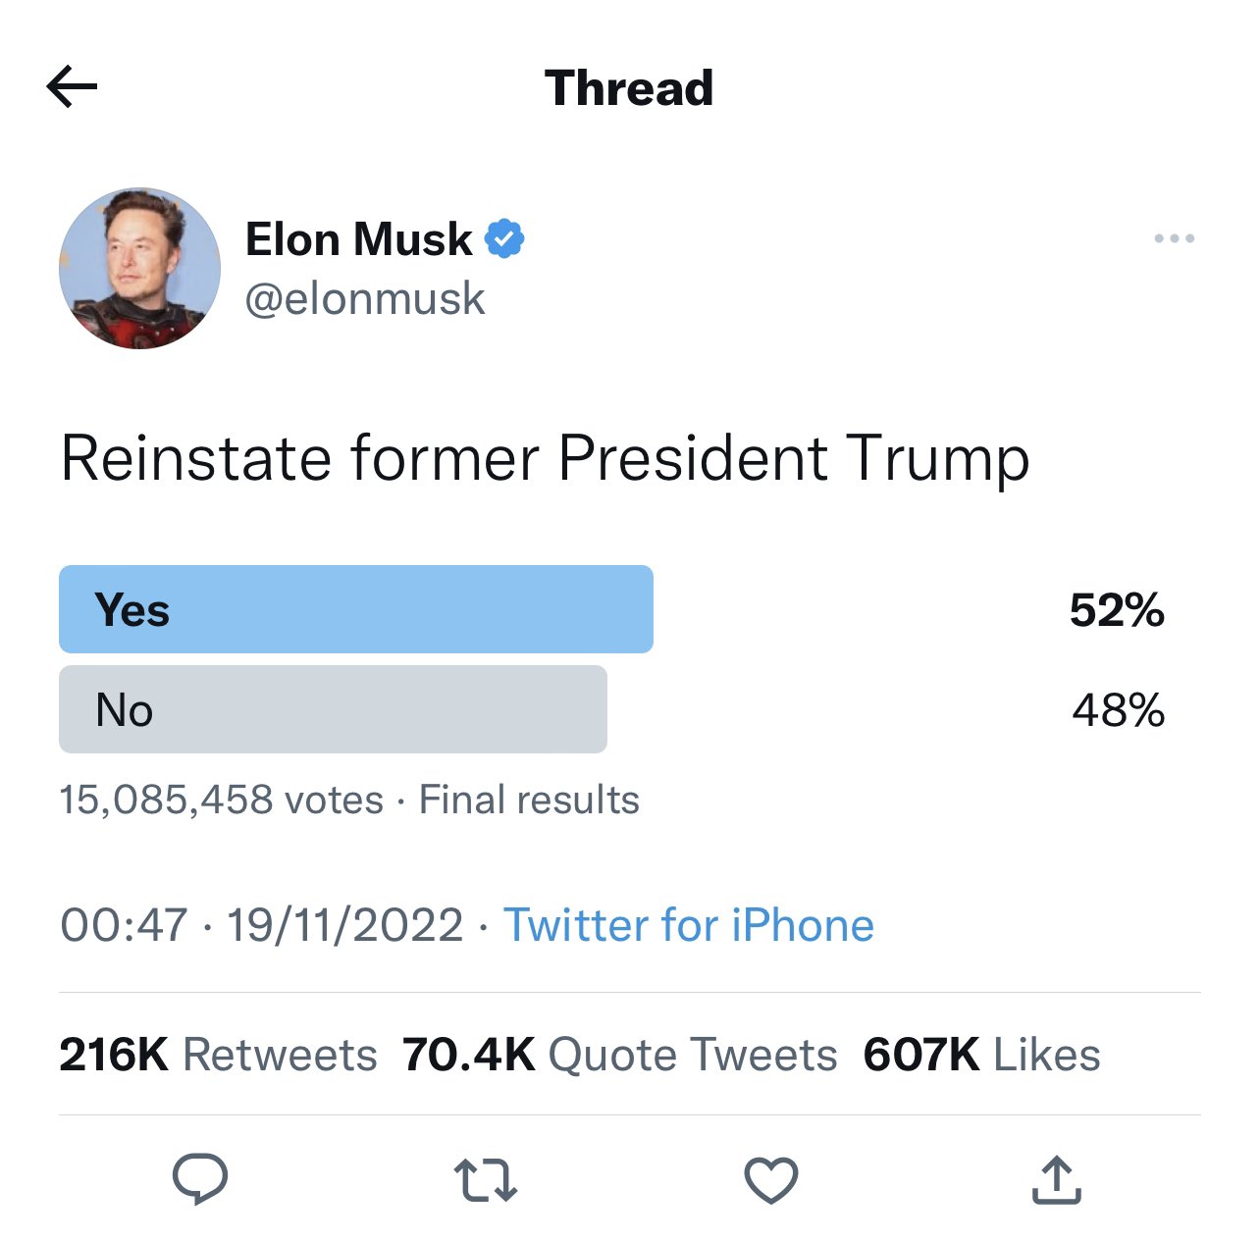
Task: Go back using the left arrow
Action: click(72, 87)
